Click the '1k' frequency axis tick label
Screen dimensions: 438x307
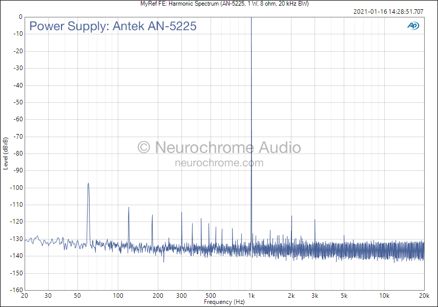pyautogui.click(x=252, y=296)
